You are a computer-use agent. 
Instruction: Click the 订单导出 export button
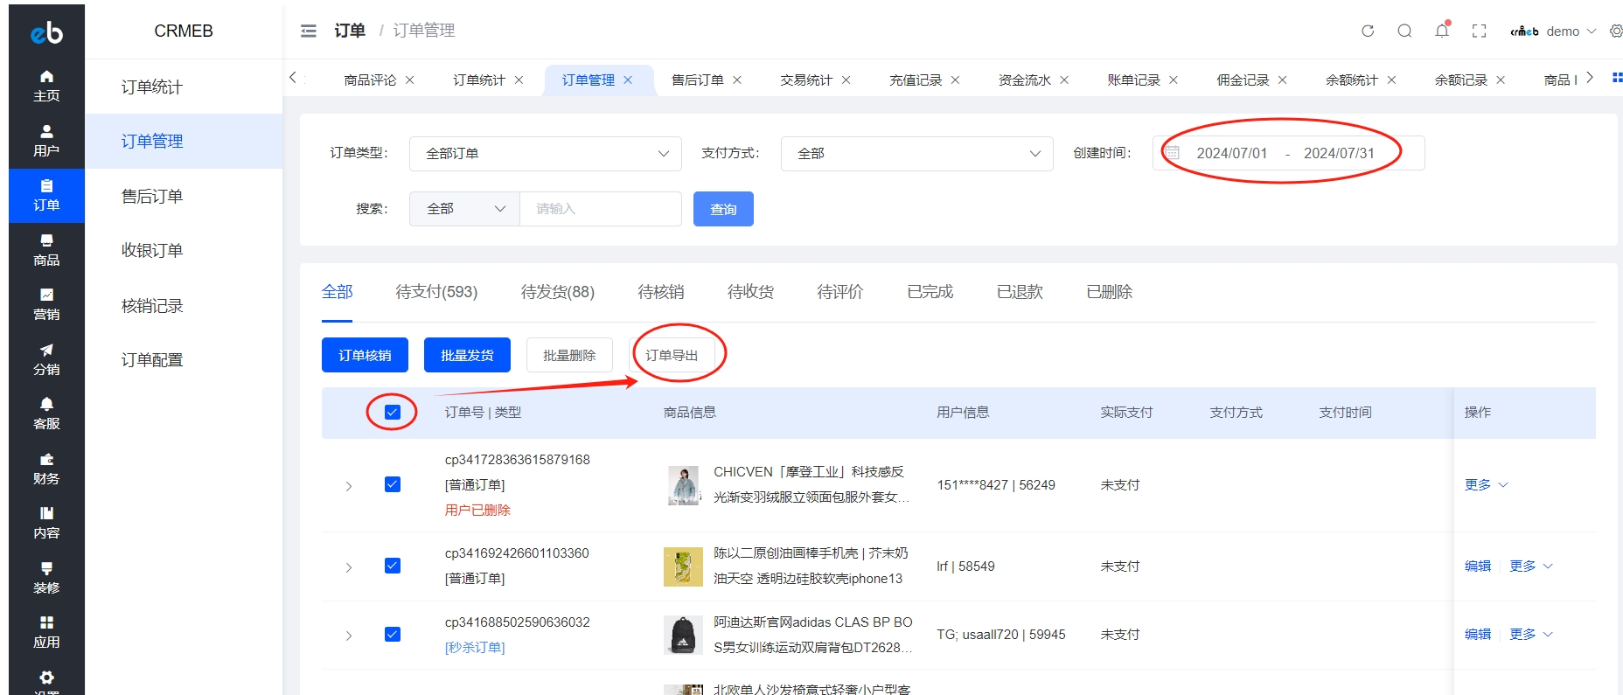[672, 355]
